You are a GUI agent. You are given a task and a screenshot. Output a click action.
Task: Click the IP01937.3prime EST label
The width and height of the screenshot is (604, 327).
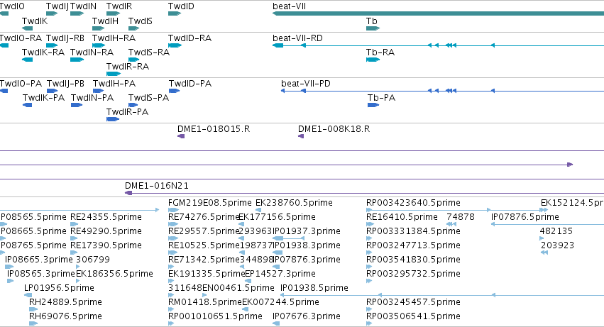point(307,231)
